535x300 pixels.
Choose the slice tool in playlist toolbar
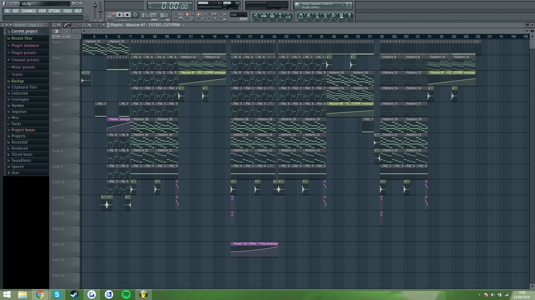(89, 25)
